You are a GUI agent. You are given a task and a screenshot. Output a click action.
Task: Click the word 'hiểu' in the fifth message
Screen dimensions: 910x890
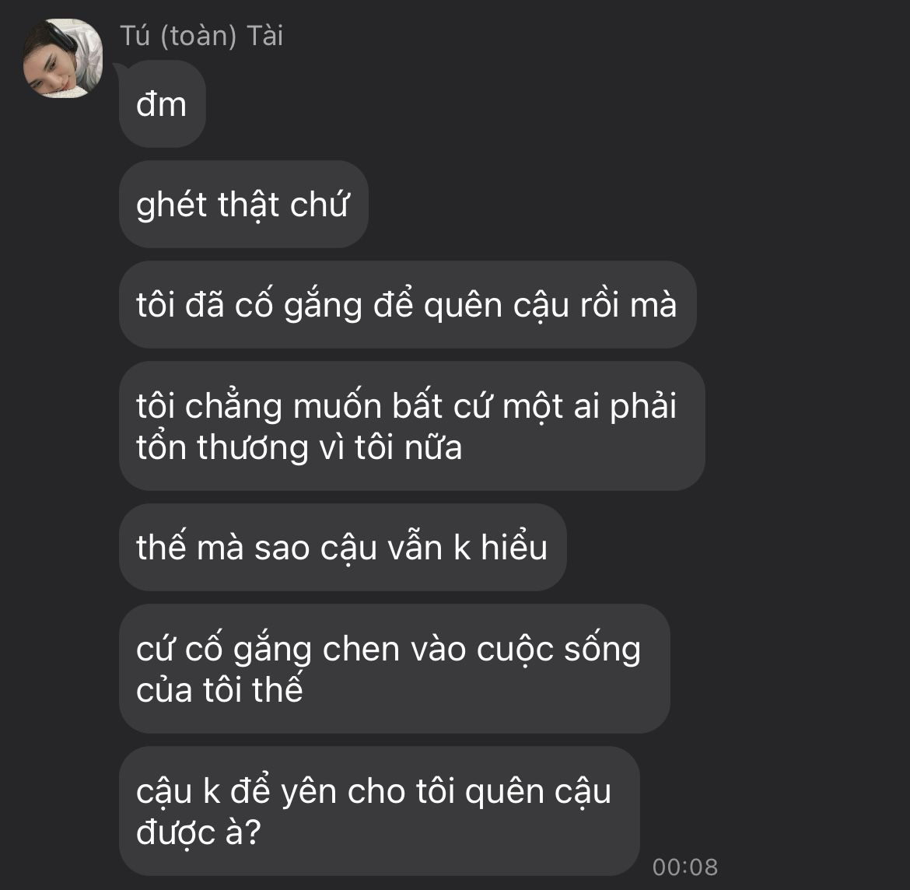(x=514, y=548)
